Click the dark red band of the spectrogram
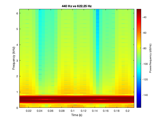This screenshot has height=121, width=161. 77,99
